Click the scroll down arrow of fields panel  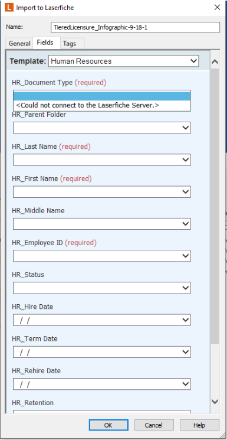coord(215,402)
